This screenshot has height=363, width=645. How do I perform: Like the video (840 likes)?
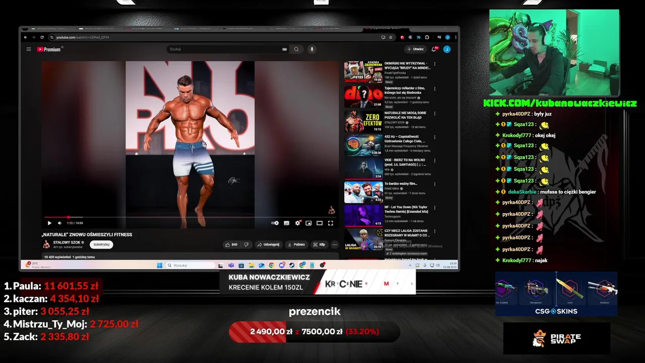tap(231, 245)
